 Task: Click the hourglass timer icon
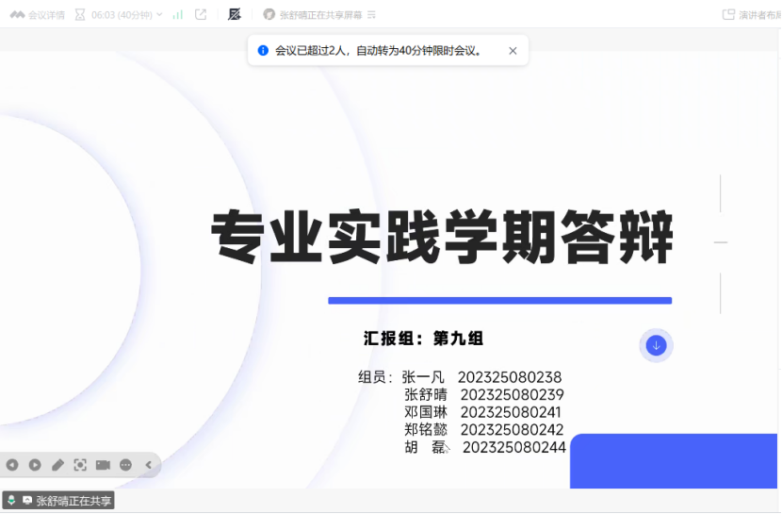pyautogui.click(x=80, y=14)
